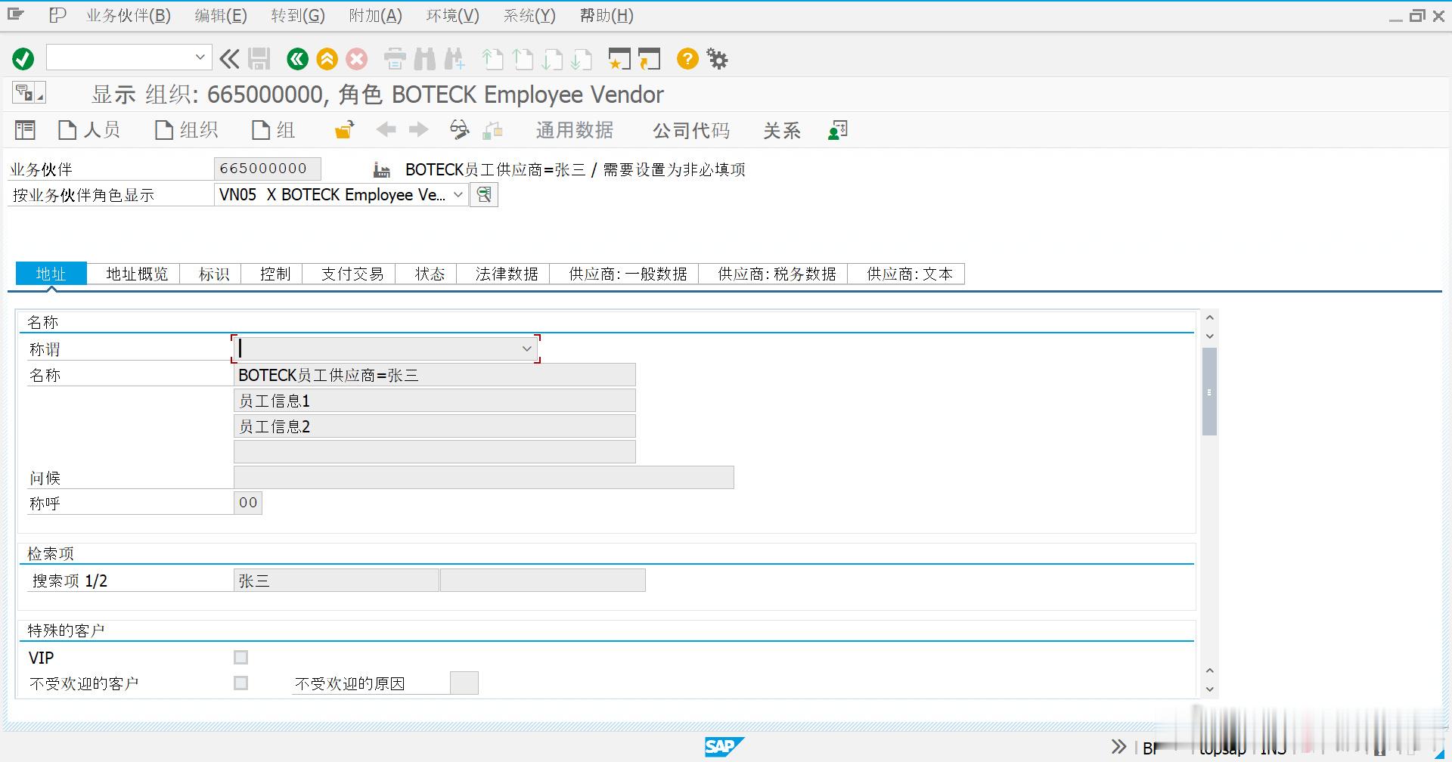The image size is (1452, 762).
Task: Open the 转到(G) menu
Action: 298,15
